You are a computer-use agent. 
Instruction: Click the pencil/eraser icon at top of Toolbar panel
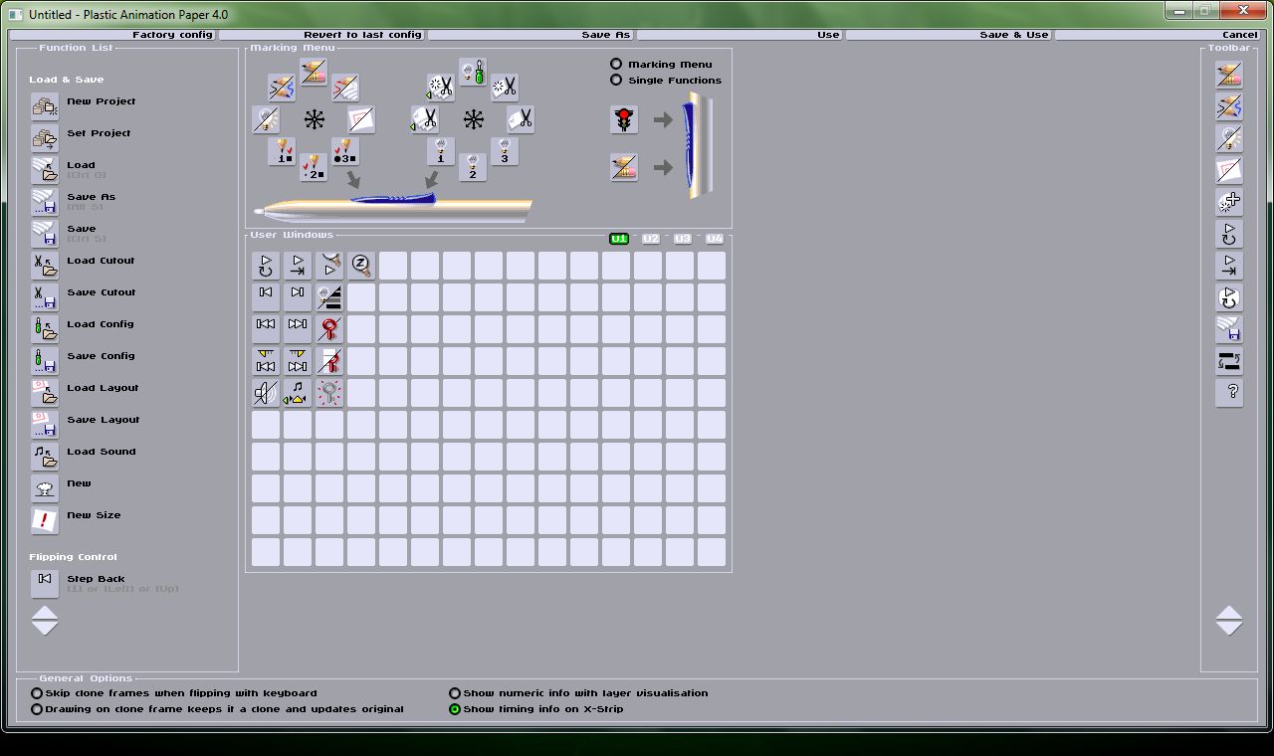point(1229,75)
